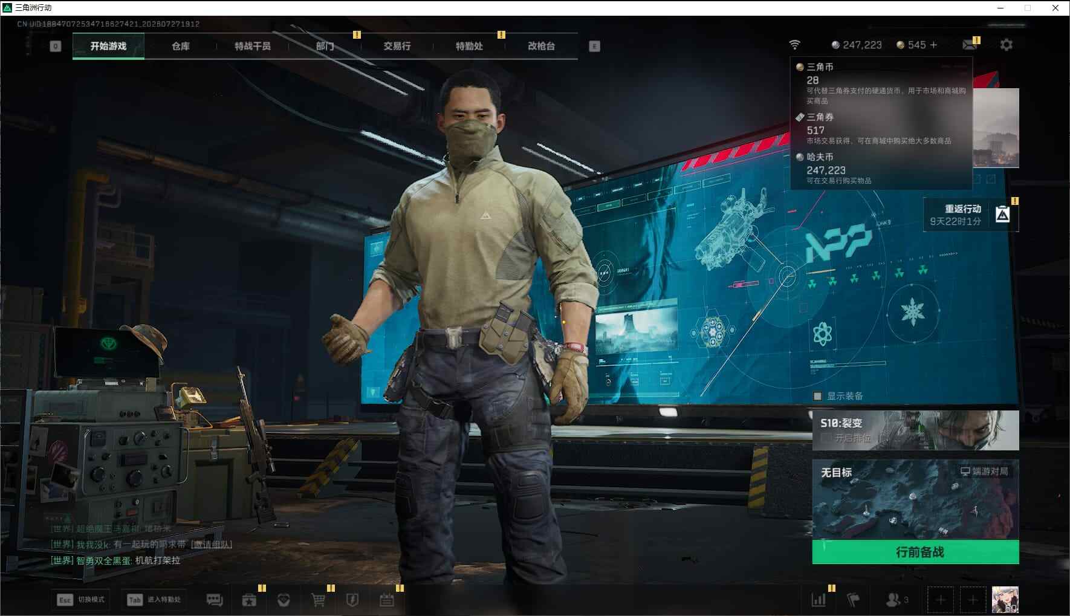Click the shield lightning icon

(352, 600)
